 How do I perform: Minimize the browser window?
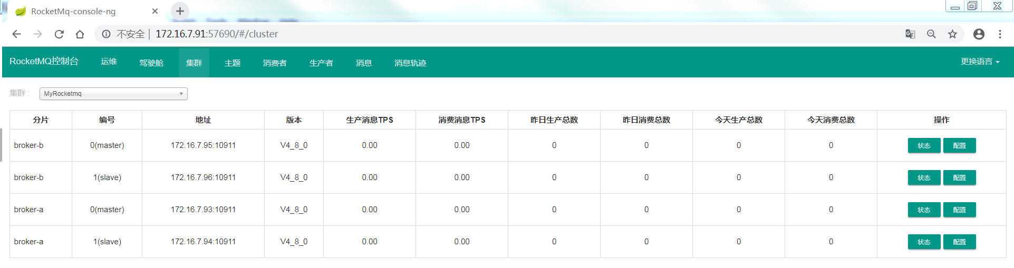(x=955, y=6)
